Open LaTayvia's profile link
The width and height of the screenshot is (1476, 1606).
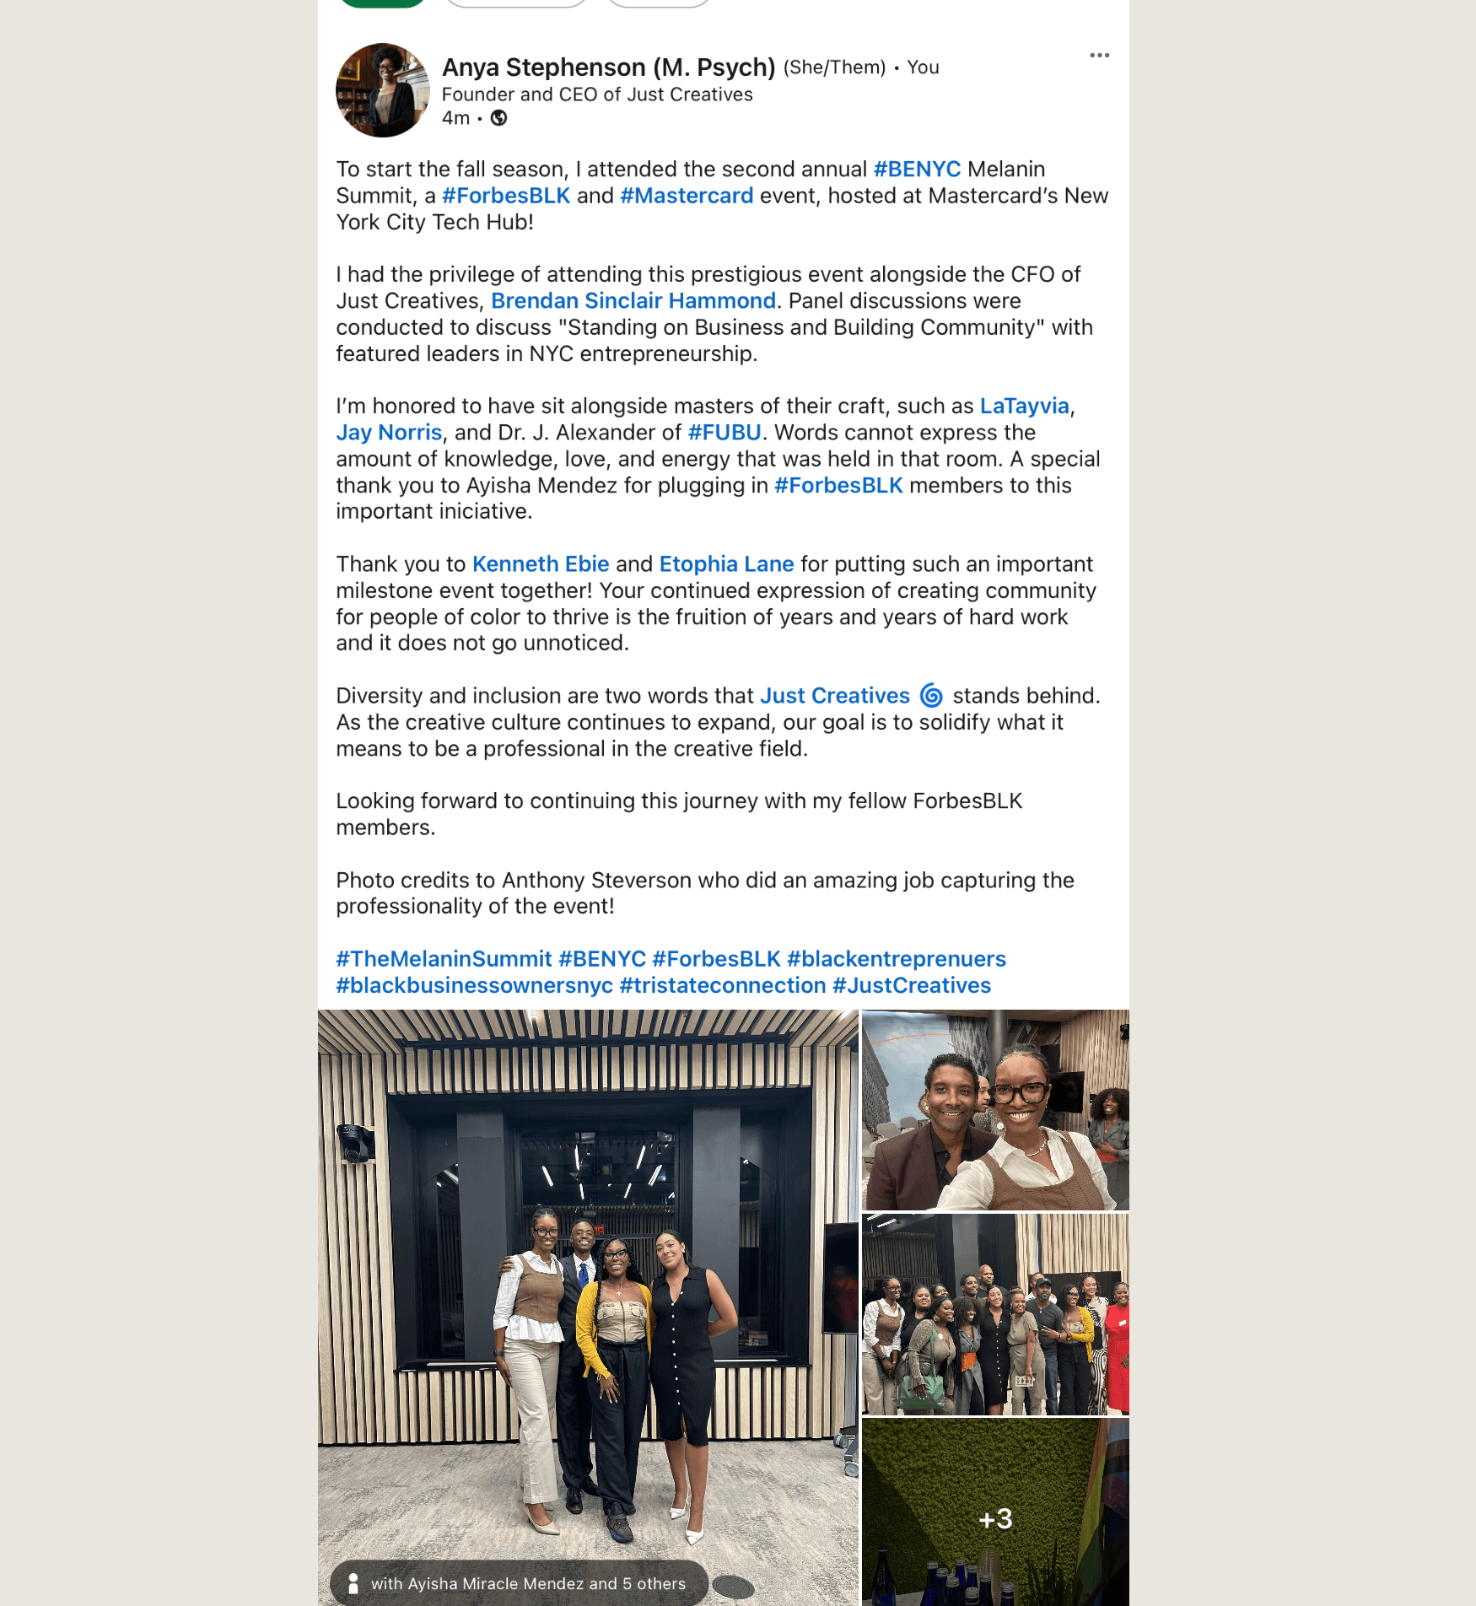pyautogui.click(x=1024, y=407)
